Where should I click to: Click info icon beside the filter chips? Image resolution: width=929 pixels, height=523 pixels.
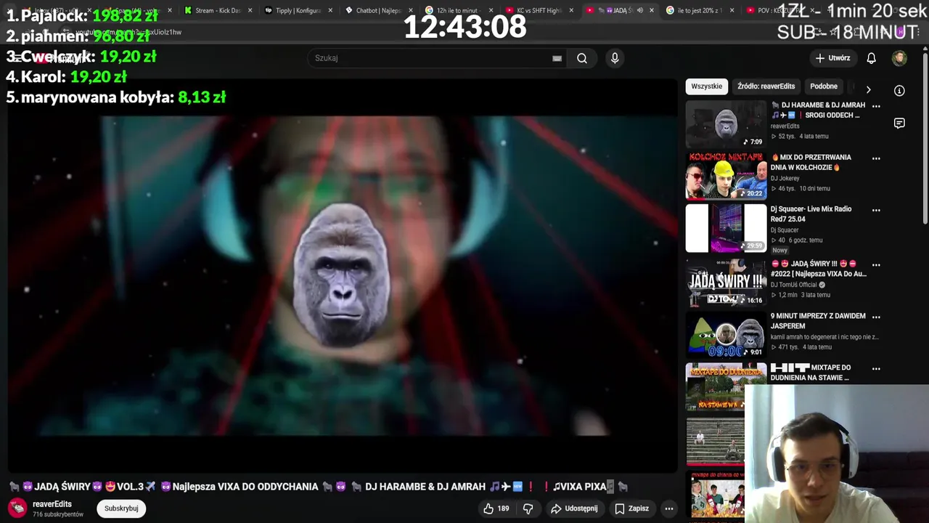coord(899,91)
